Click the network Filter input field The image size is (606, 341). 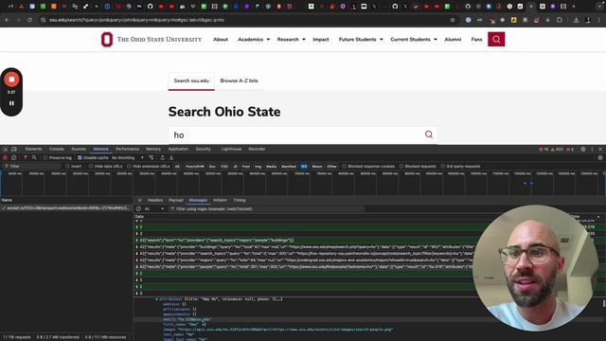(32, 167)
